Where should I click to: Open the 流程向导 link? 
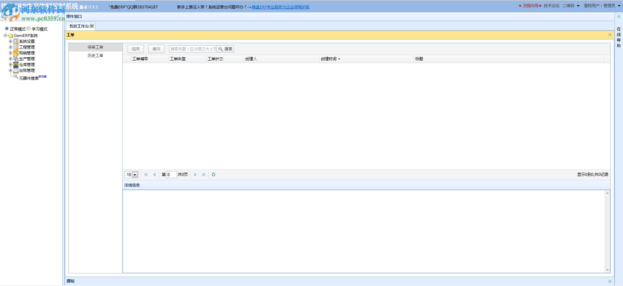tap(530, 6)
